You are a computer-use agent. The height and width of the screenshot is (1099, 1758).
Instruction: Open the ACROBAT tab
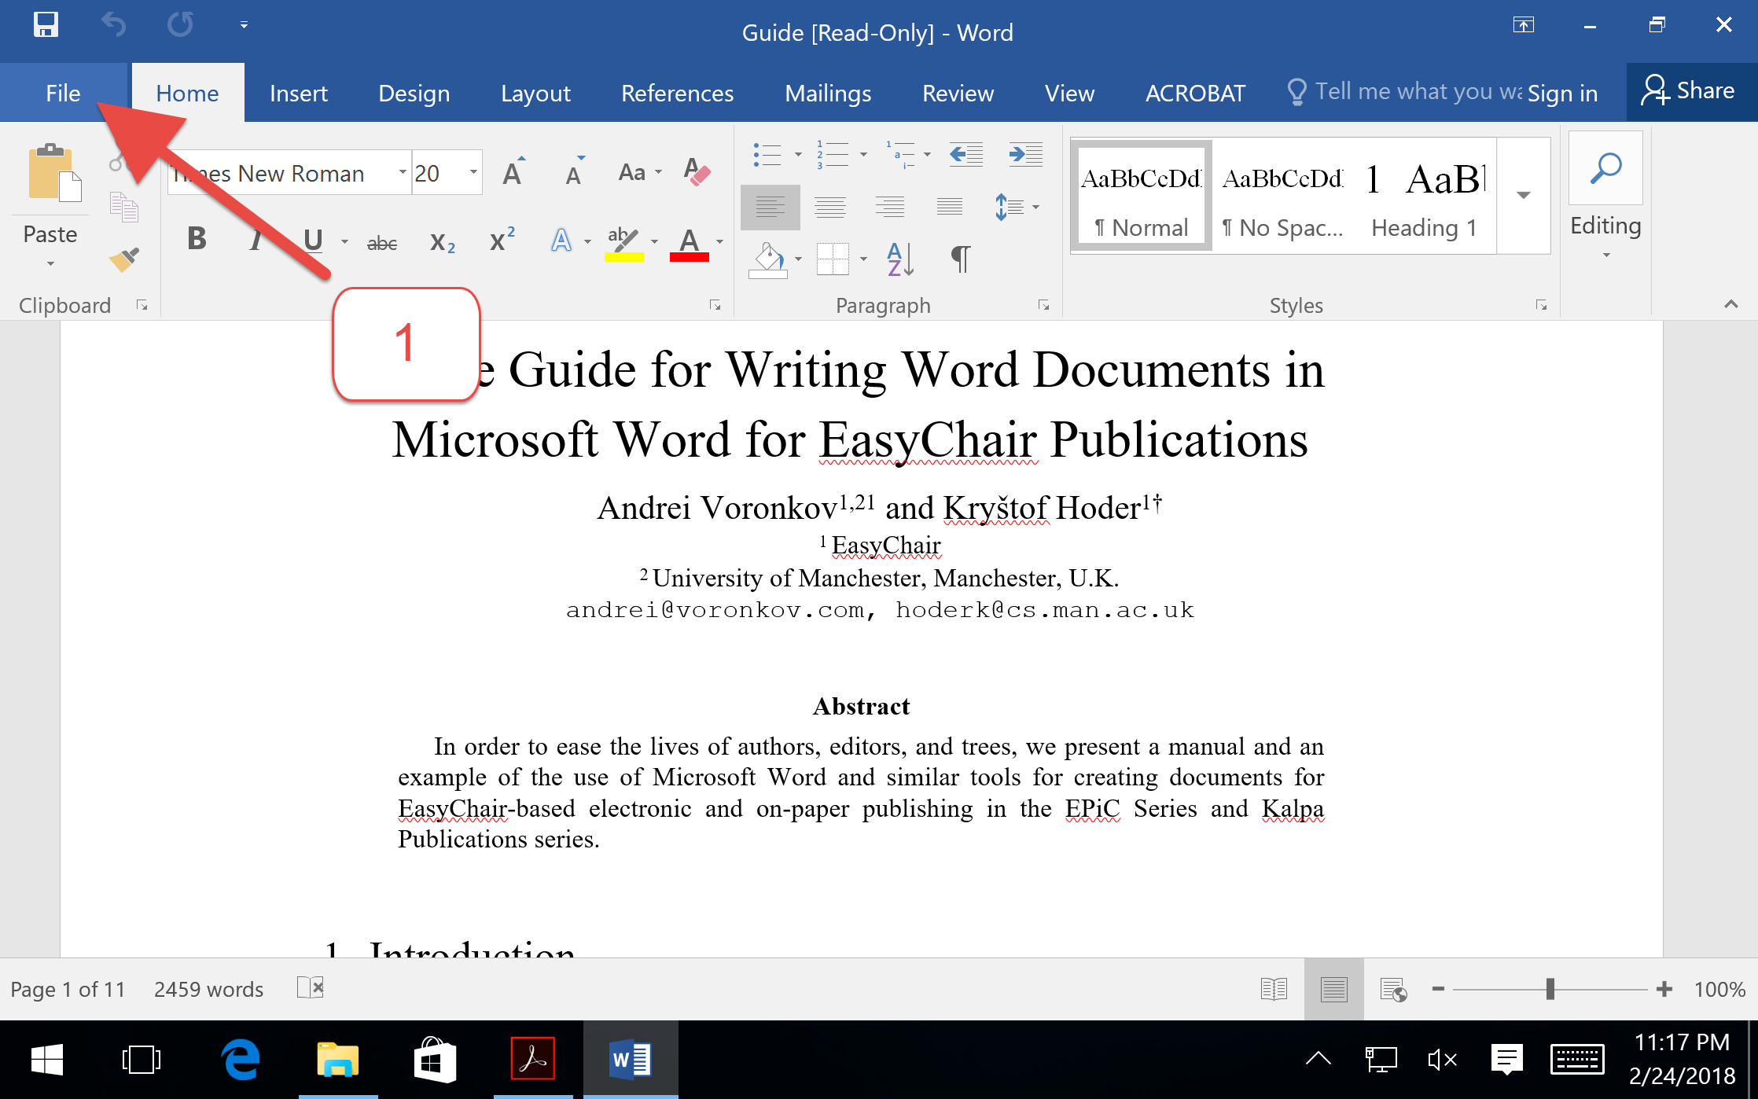coord(1195,93)
